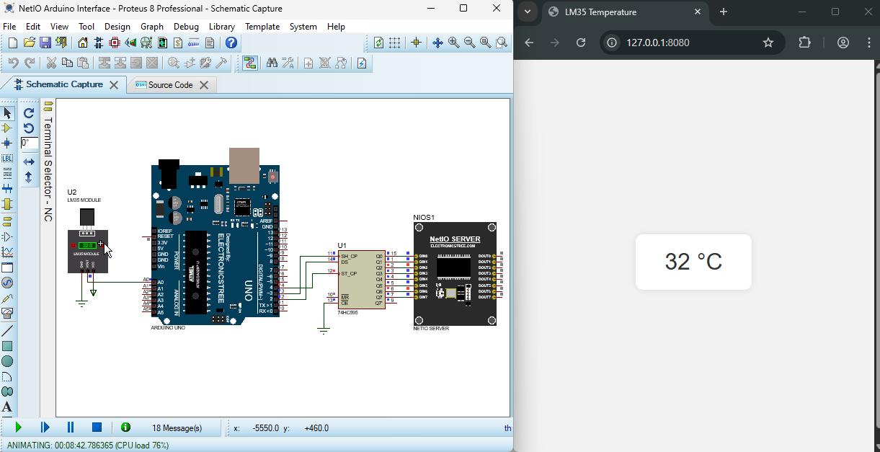
Task: Select the Component mode tool
Action: (7, 128)
